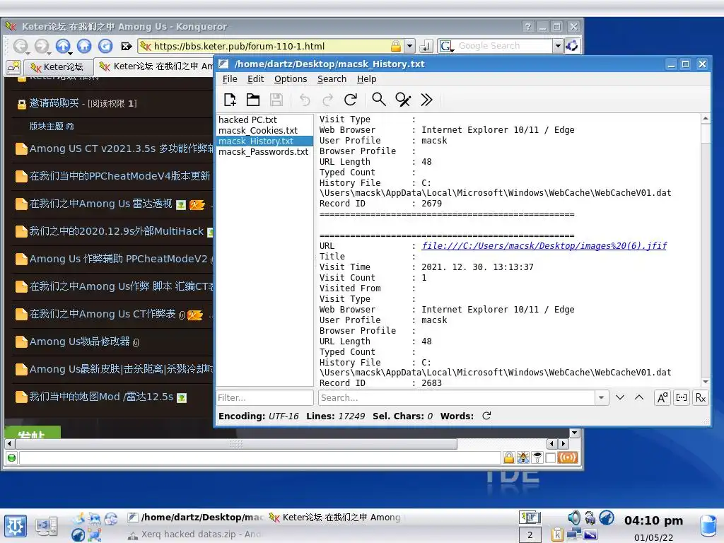
Task: Reload the Konqueror page
Action: point(105,46)
